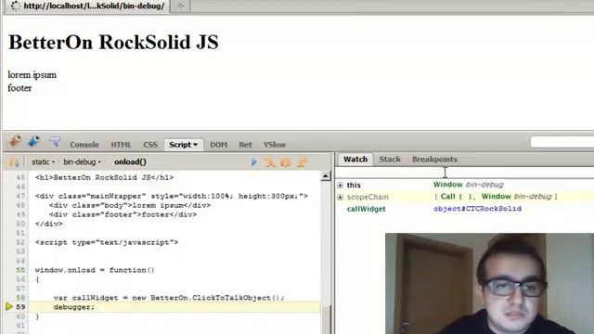Click line number 58 in gutter
The image size is (594, 334).
(x=20, y=298)
